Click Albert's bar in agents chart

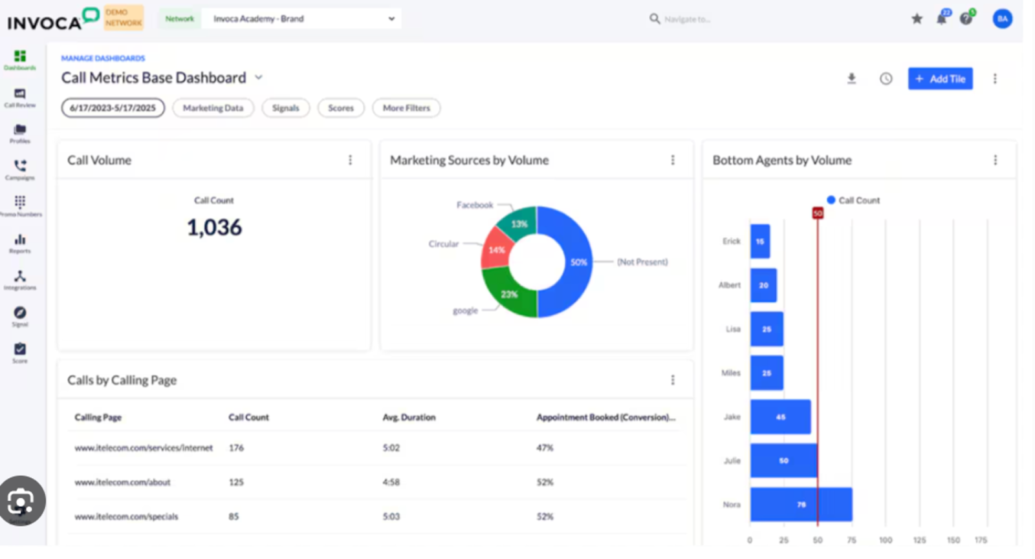point(763,285)
